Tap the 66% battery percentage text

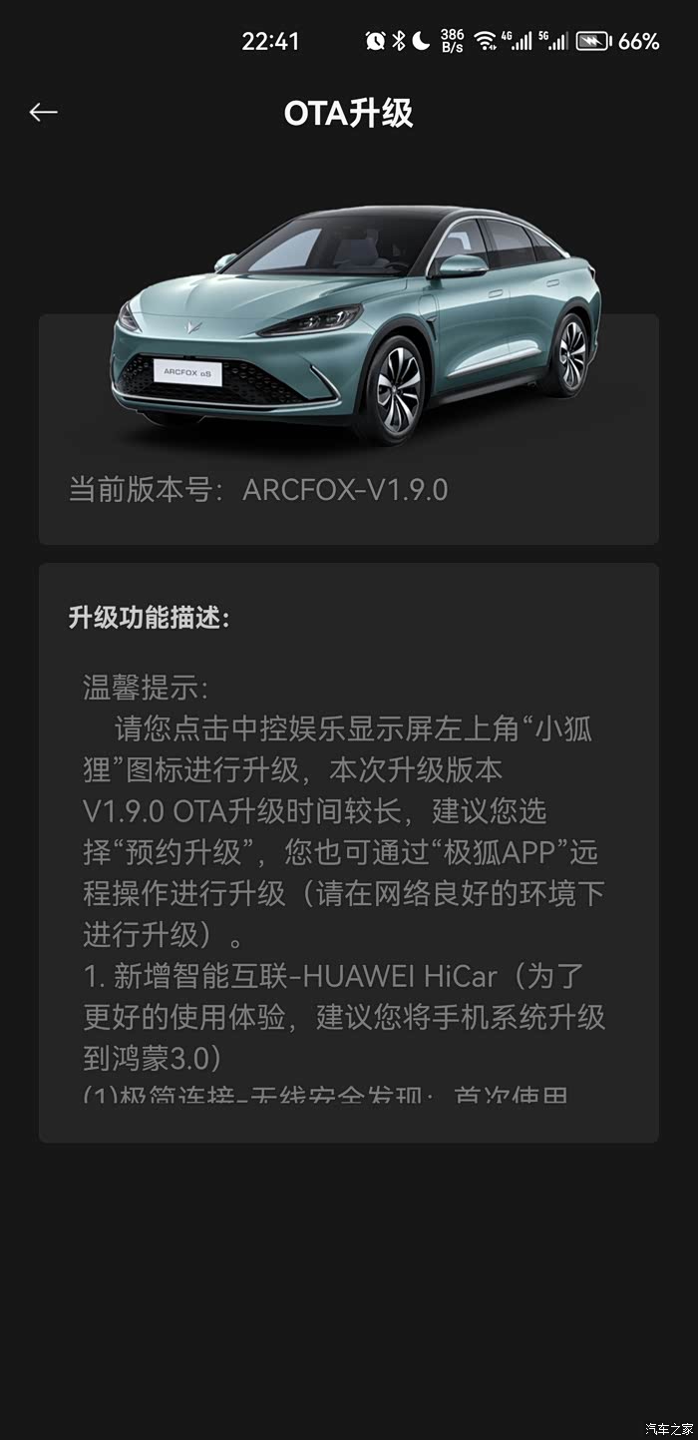639,41
